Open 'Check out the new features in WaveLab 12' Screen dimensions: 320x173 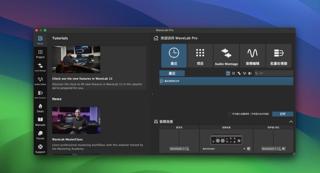pyautogui.click(x=82, y=79)
